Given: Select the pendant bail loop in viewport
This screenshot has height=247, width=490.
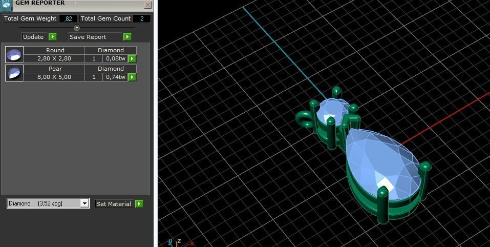Looking at the screenshot, I should pos(305,119).
